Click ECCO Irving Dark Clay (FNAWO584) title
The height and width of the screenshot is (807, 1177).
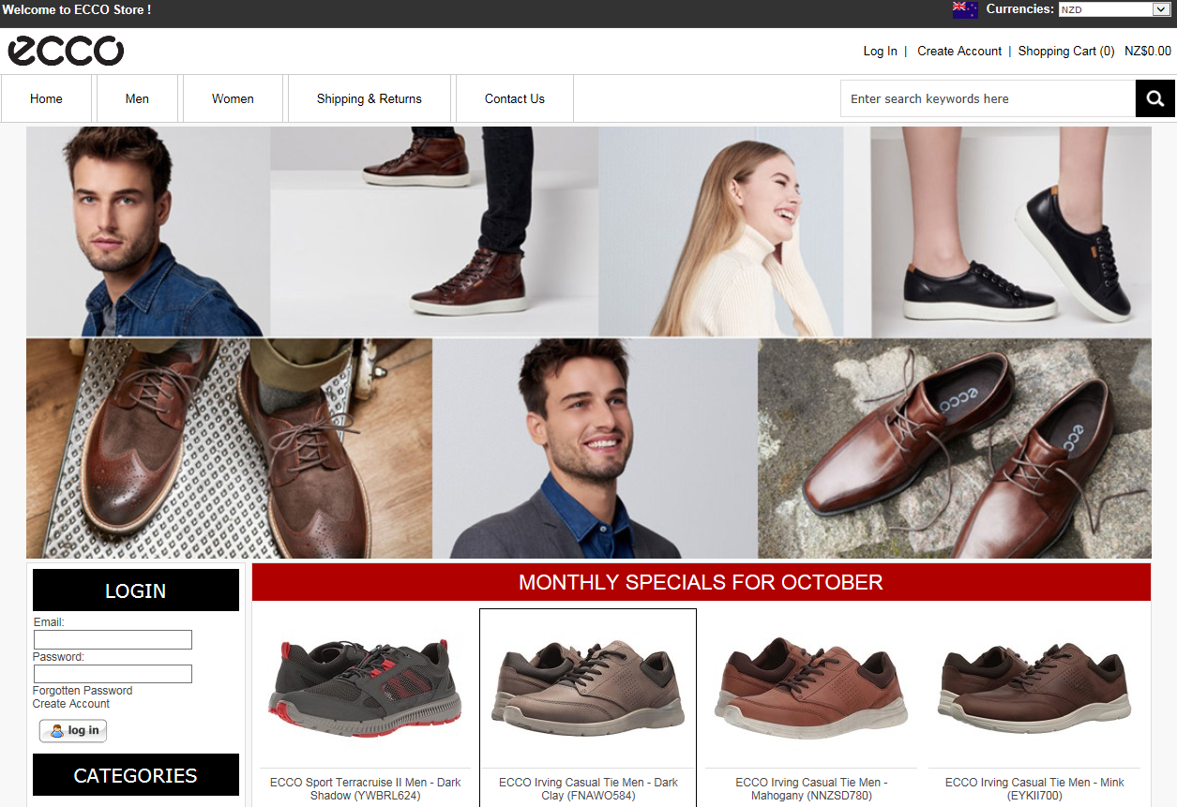pyautogui.click(x=588, y=789)
